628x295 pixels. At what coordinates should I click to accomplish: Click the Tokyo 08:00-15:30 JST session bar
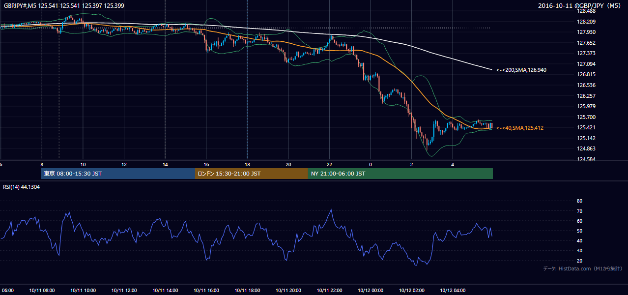pos(118,174)
